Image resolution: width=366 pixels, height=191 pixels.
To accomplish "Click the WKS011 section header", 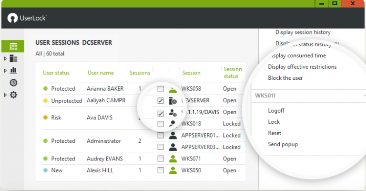I will pos(265,95).
